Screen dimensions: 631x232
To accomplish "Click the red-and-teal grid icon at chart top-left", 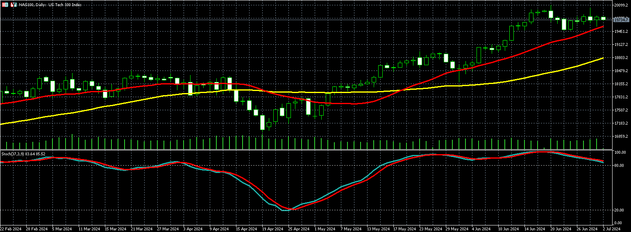I will 5,5.
